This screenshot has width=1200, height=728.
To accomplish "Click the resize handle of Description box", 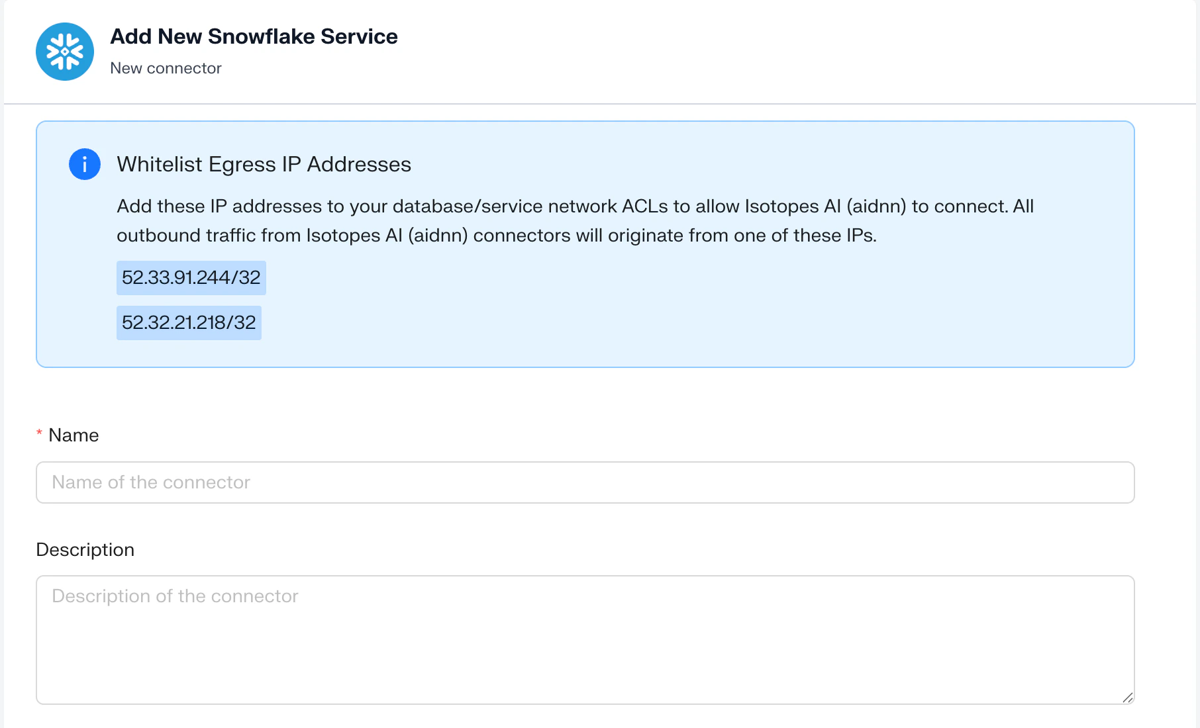I will [x=1128, y=696].
